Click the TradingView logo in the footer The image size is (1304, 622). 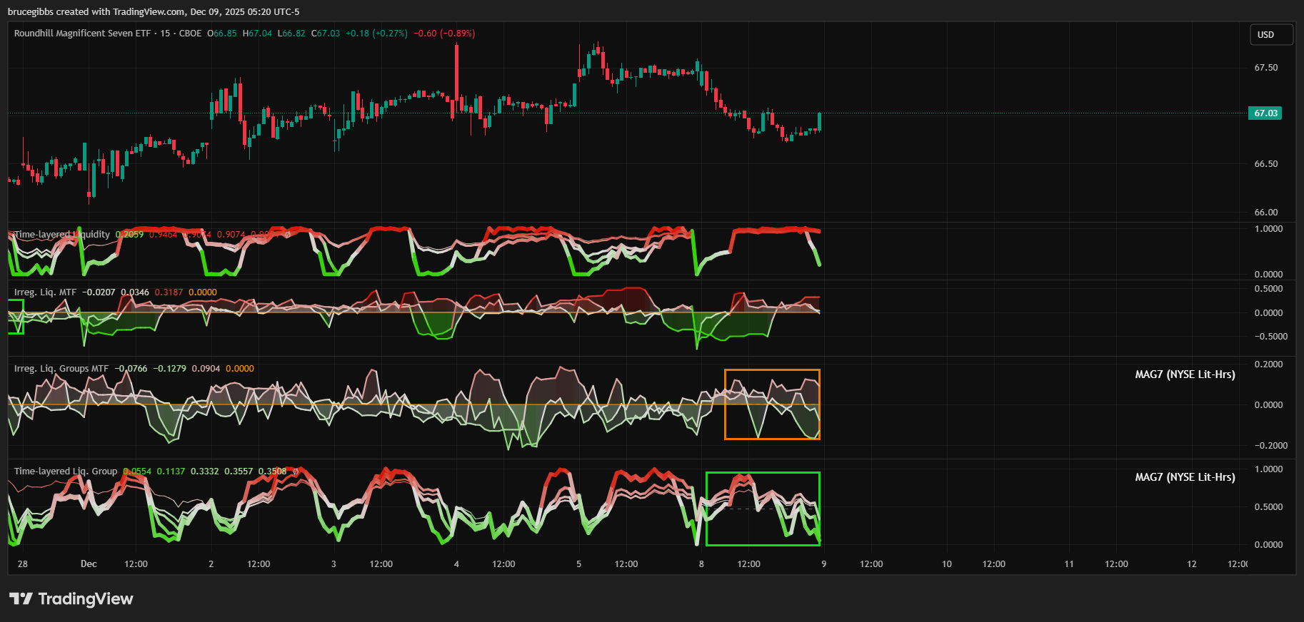pyautogui.click(x=71, y=598)
